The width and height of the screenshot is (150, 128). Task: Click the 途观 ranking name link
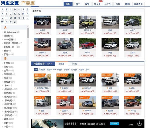[x=110, y=88]
